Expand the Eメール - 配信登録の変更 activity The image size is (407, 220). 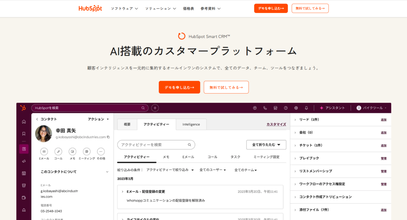coord(122,192)
